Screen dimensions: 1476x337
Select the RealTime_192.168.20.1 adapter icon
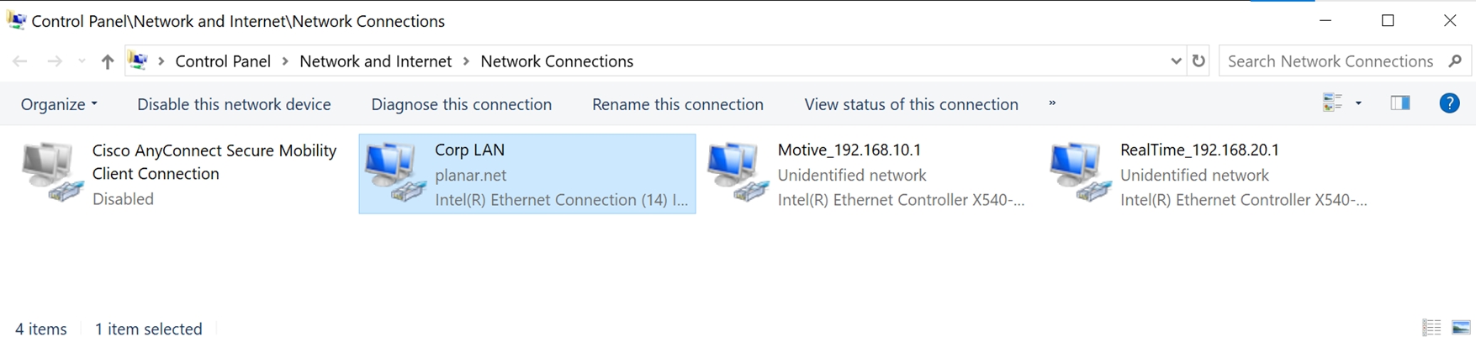point(1079,173)
